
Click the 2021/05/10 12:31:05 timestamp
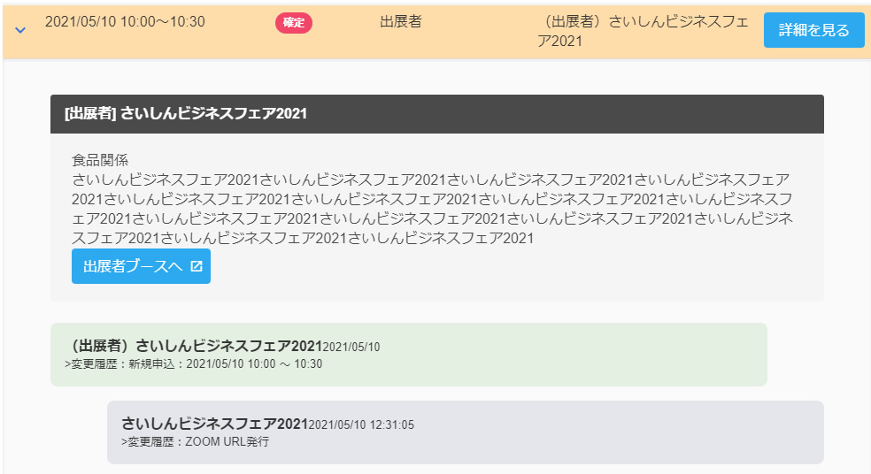coord(361,425)
